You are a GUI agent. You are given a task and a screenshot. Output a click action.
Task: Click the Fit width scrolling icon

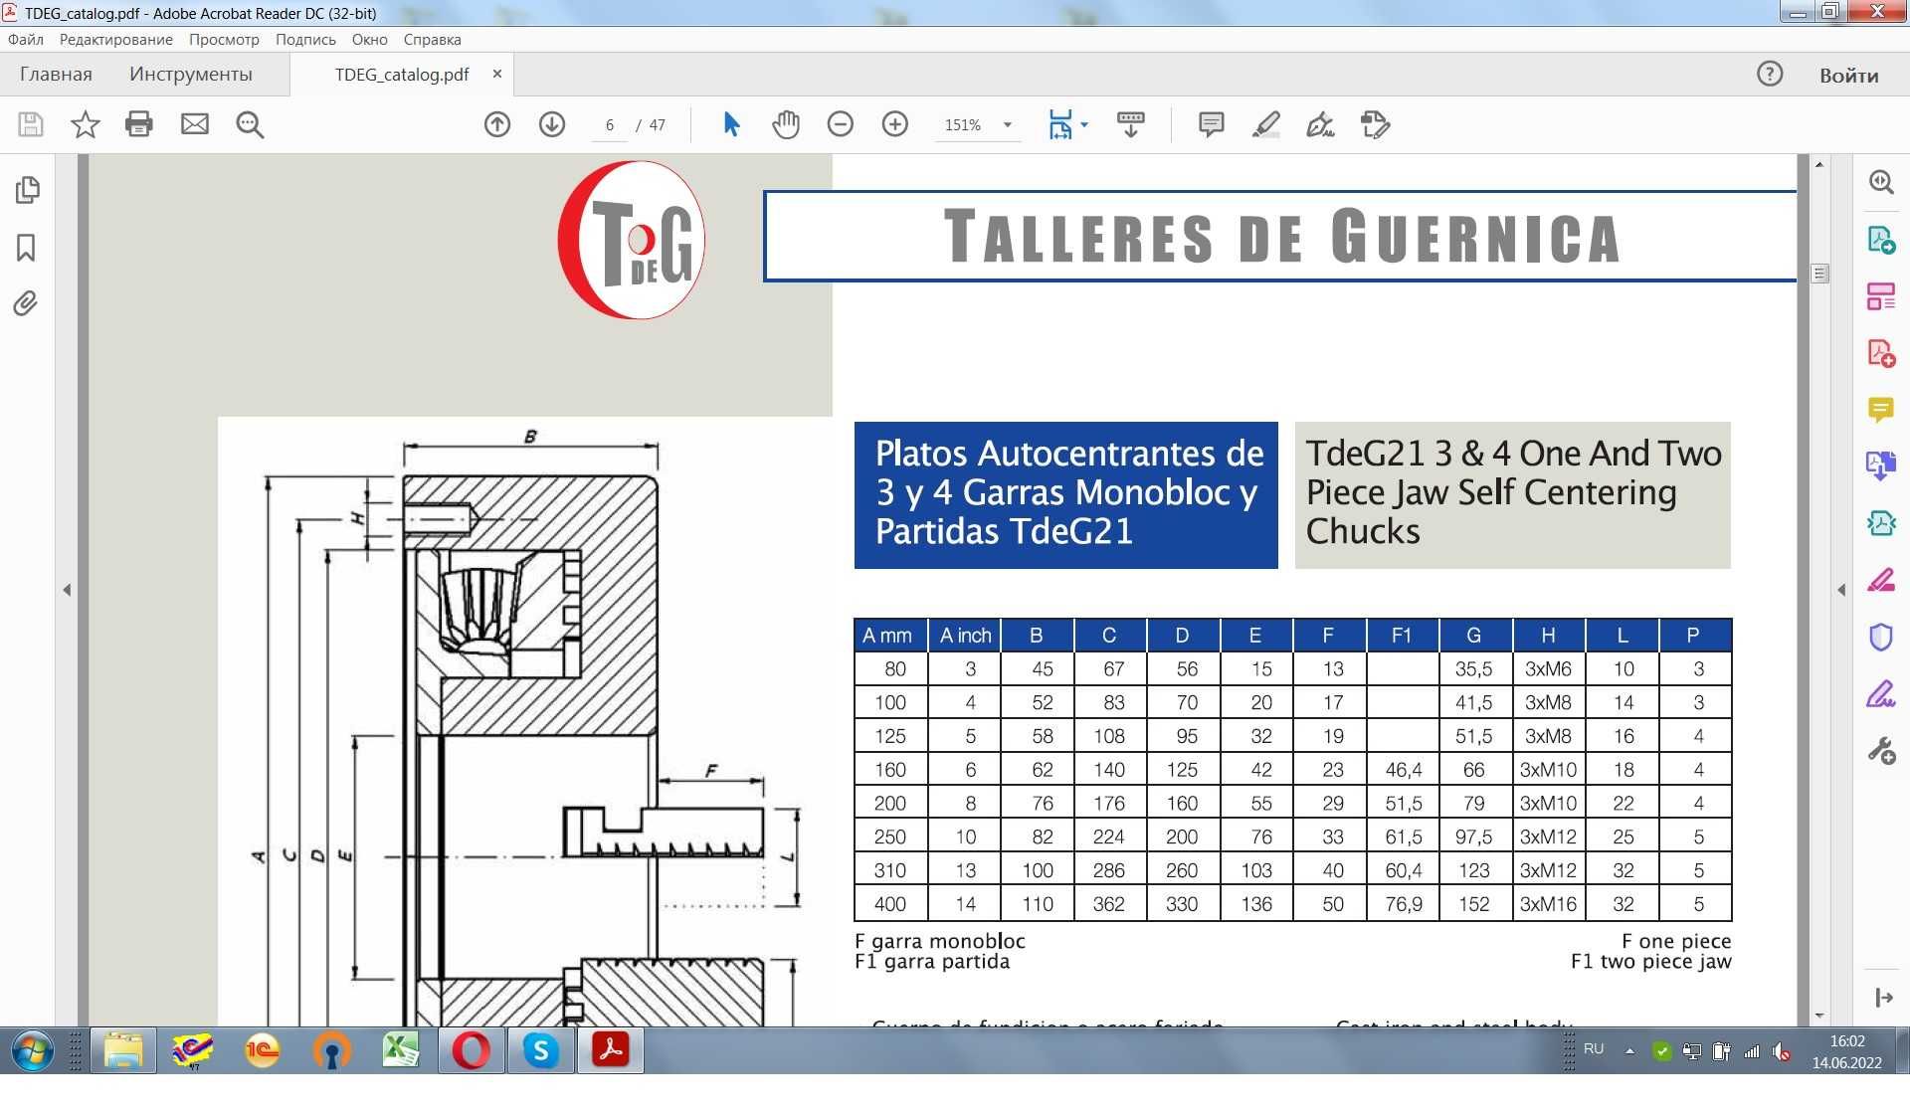point(1060,124)
